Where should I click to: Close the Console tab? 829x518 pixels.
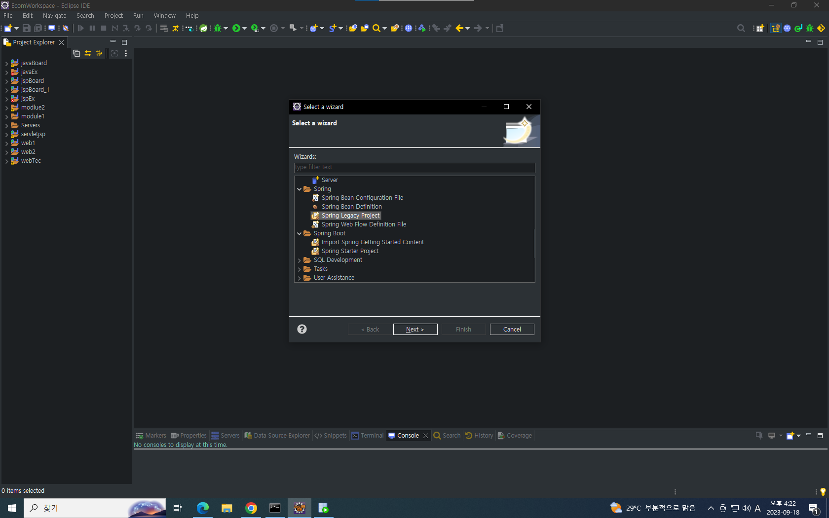click(425, 436)
